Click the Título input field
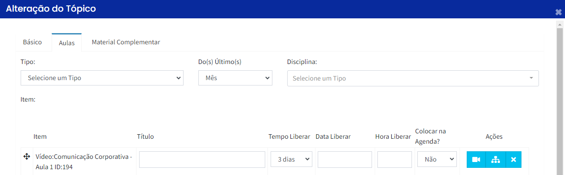Image resolution: width=565 pixels, height=175 pixels. click(x=202, y=159)
